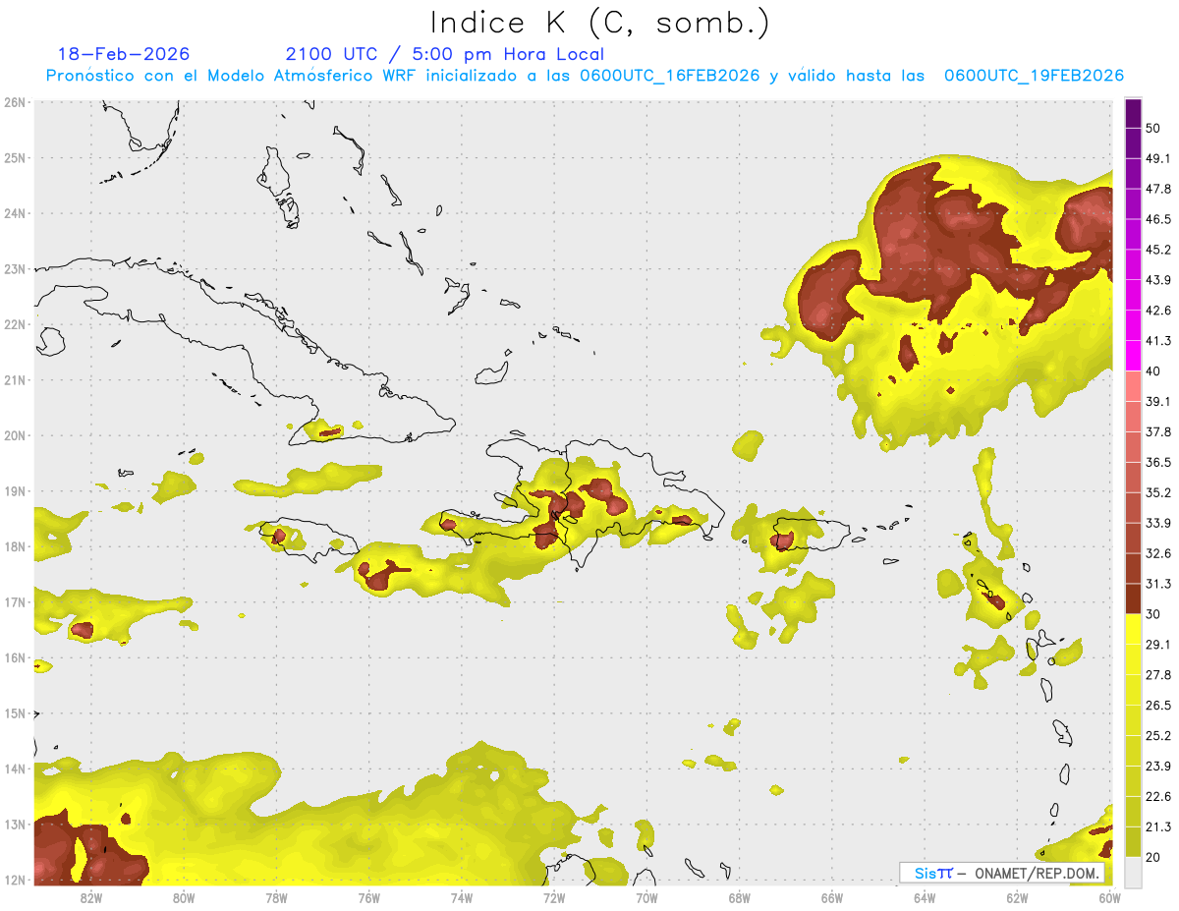Click the color bar label '30'

coord(1154,614)
